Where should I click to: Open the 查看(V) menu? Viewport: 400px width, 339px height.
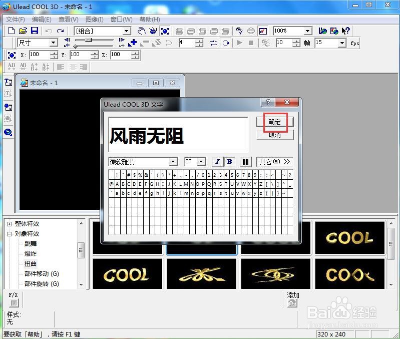pos(69,20)
